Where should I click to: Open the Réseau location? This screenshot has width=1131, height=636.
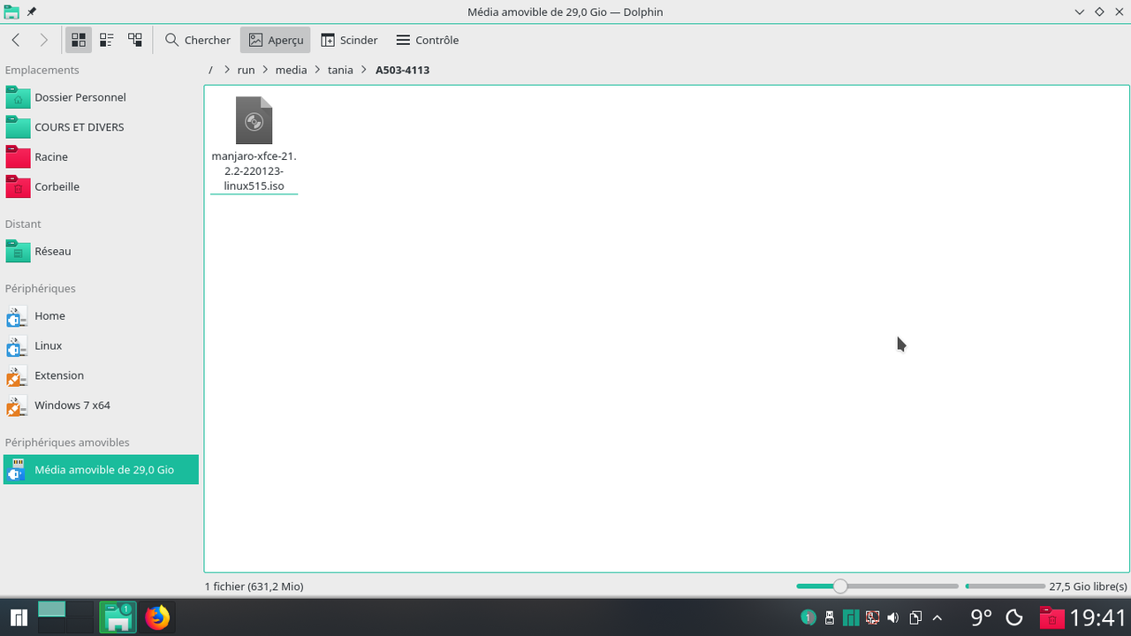pyautogui.click(x=52, y=251)
